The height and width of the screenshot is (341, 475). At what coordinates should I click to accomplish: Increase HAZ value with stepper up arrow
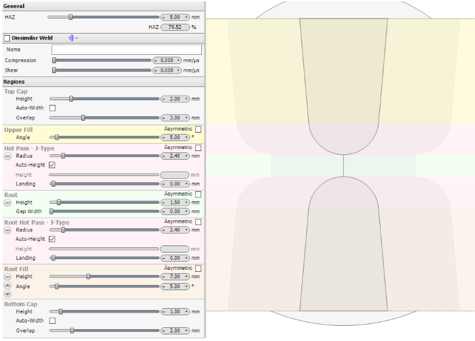pos(187,17)
